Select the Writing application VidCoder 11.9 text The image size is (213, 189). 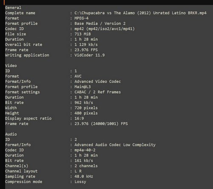coord(90,55)
